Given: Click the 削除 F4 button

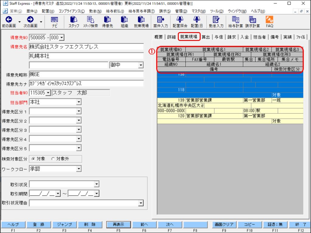Looking at the screenshot, I should pos(90,225).
